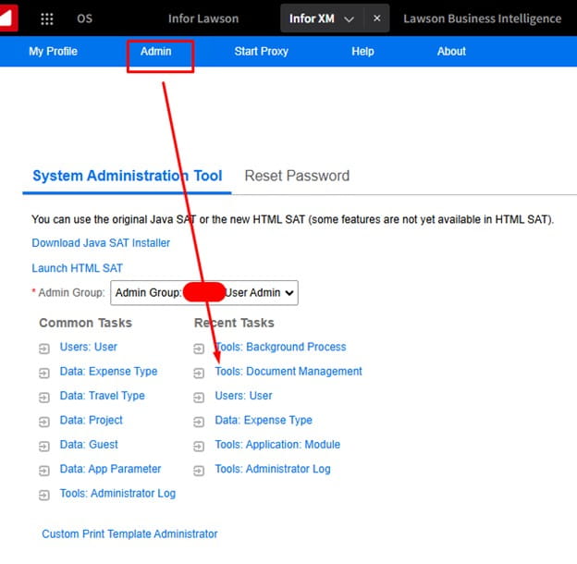Launch HTML SAT via its link
The width and height of the screenshot is (577, 564).
pyautogui.click(x=77, y=268)
